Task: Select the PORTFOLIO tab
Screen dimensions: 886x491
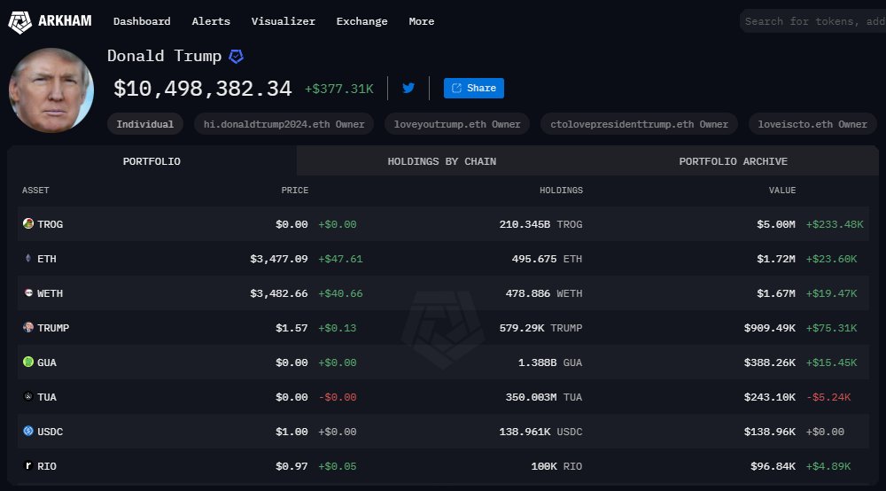Action: click(152, 161)
